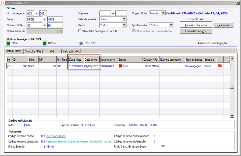This screenshot has width=241, height=156.
Task: Tick the Sel checkbox for note 906
Action: tap(9, 66)
